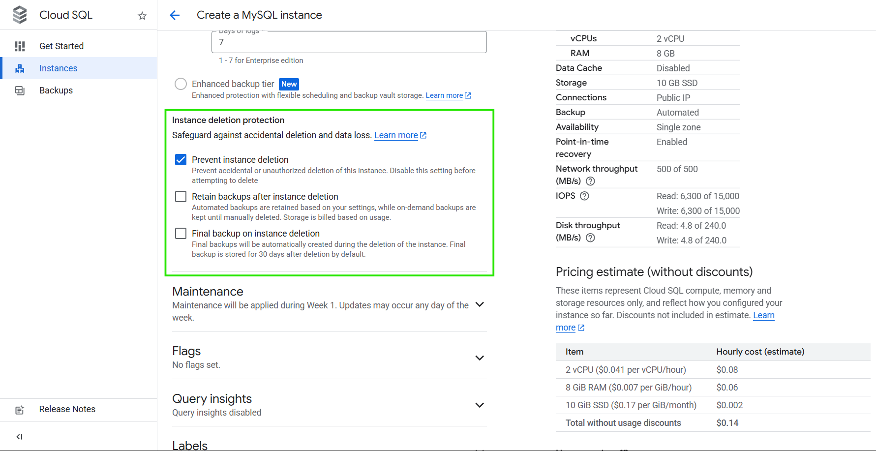Open Learn more link in Pricing estimate
The height and width of the screenshot is (451, 876).
coord(763,315)
